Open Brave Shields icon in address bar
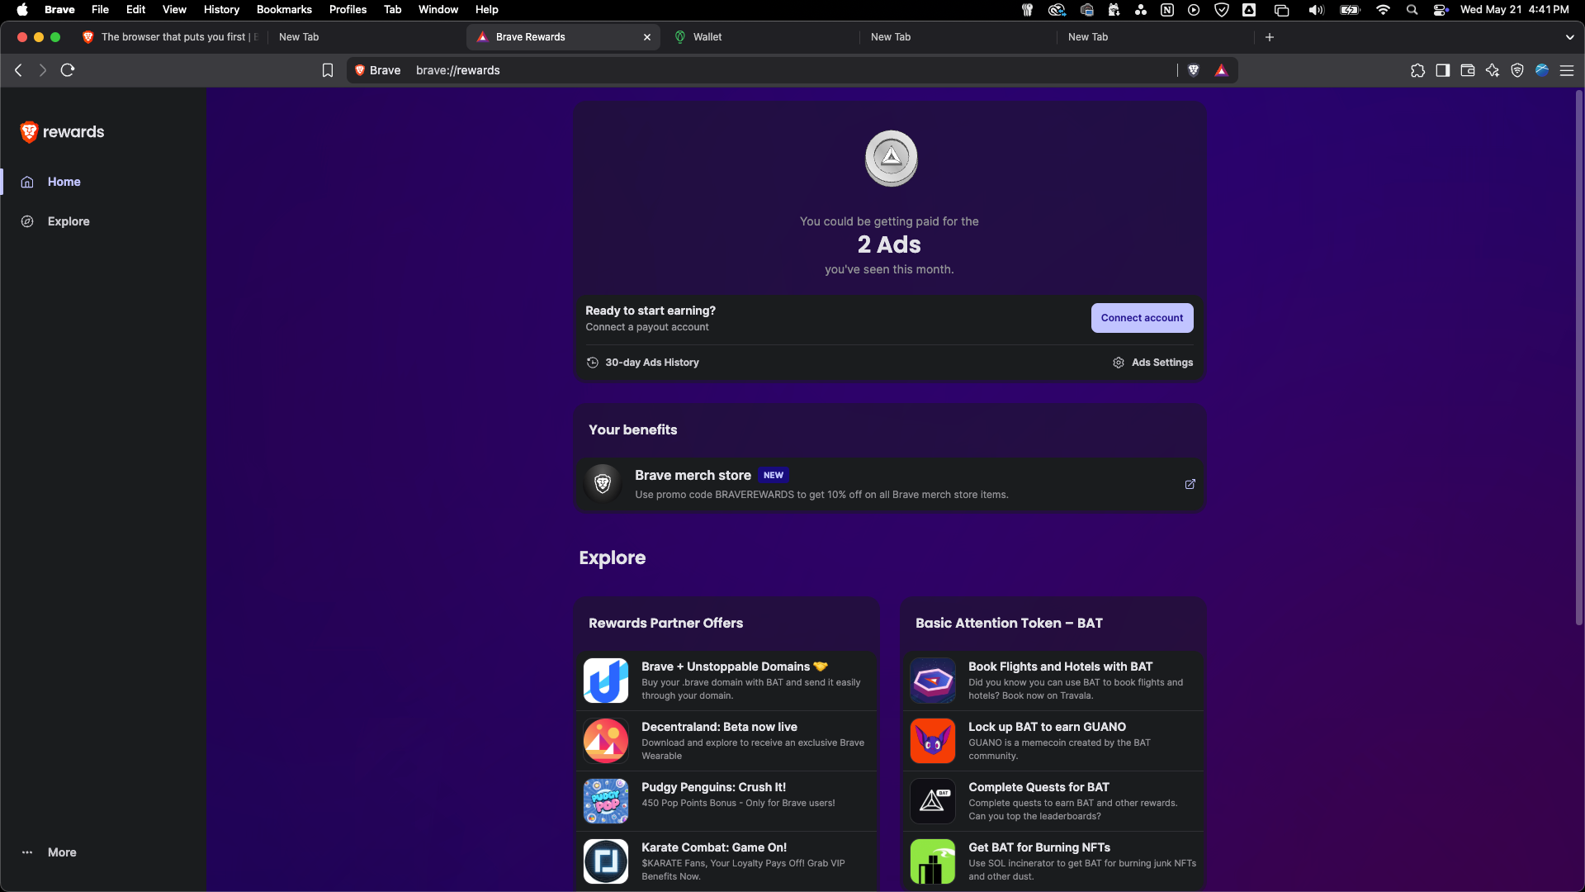 pos(1194,70)
